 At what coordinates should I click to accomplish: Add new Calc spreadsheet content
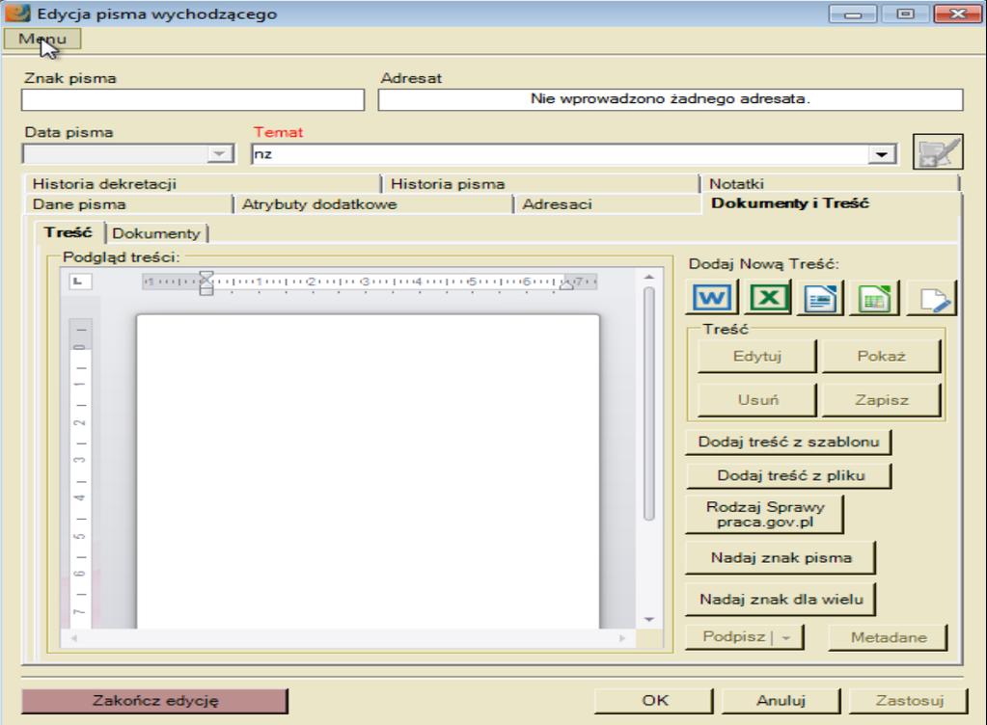point(874,297)
